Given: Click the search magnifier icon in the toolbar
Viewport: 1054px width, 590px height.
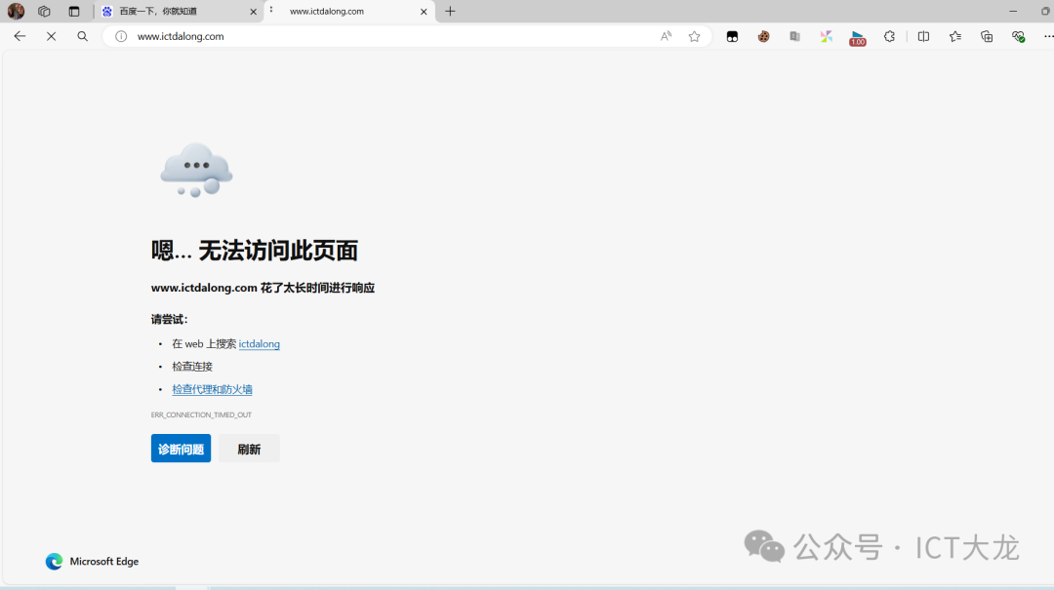Looking at the screenshot, I should tap(82, 36).
